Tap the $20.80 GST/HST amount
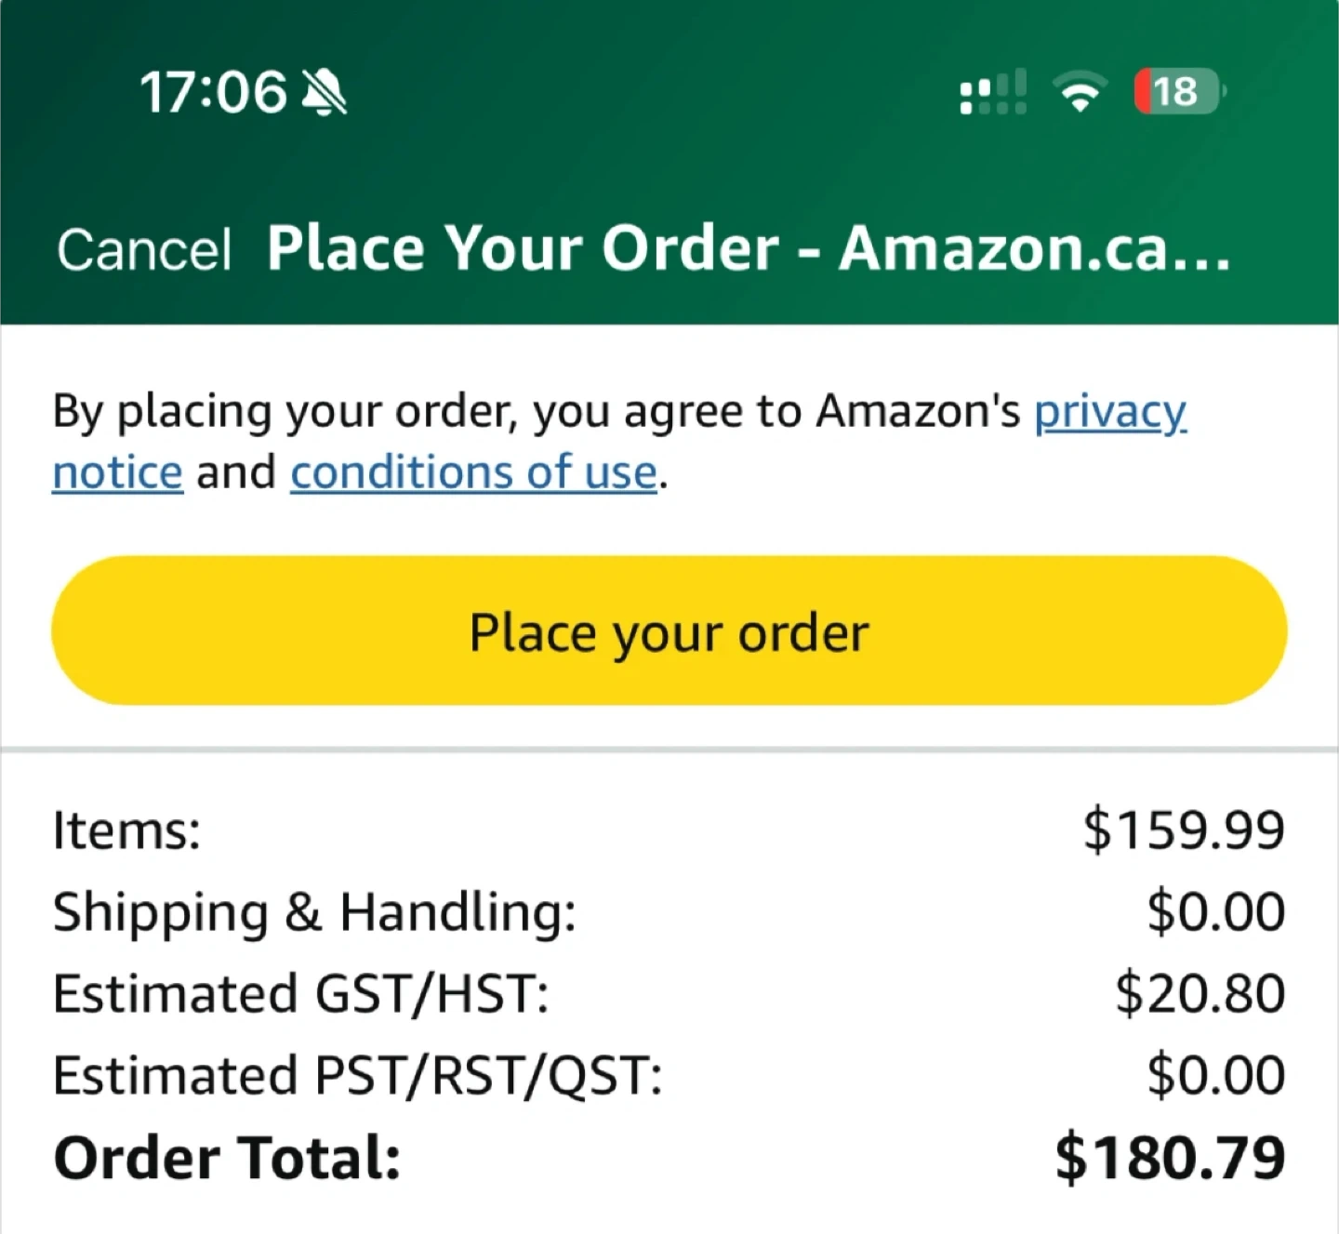 point(1200,993)
